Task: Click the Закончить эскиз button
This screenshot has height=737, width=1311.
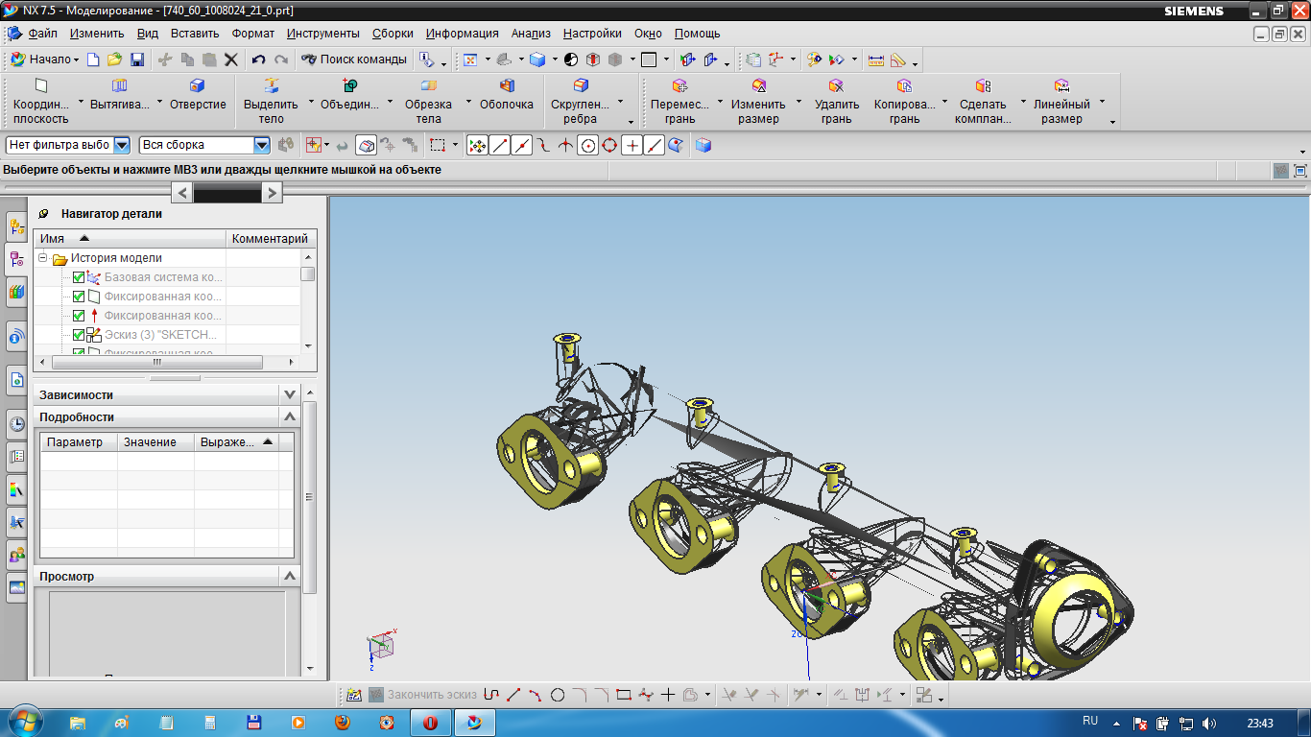Action: pos(422,695)
